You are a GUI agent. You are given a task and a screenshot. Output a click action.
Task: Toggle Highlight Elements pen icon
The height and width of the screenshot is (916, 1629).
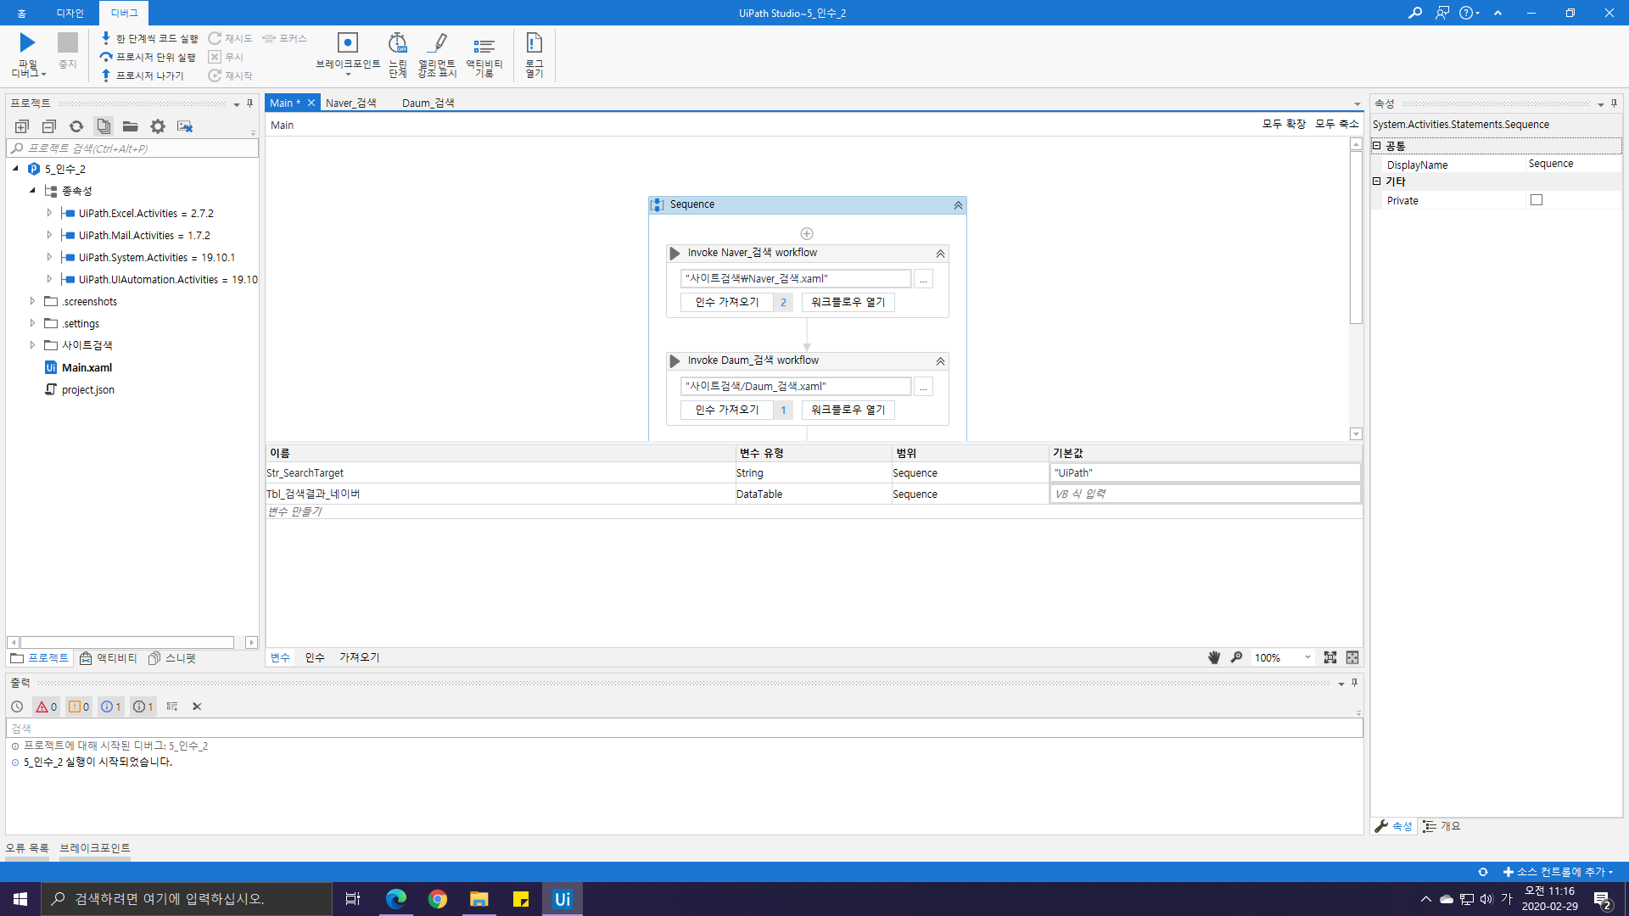[x=437, y=43]
